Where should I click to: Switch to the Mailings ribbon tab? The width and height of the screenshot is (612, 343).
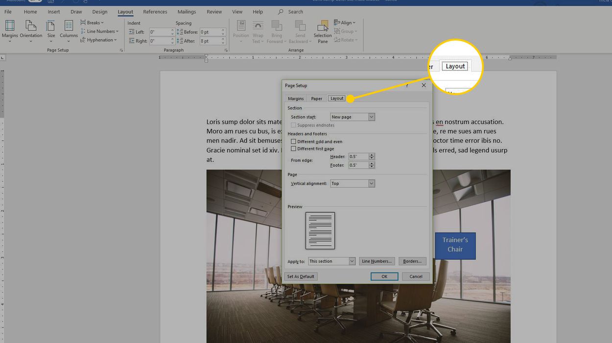(x=187, y=12)
